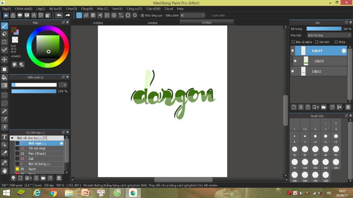Click the Redo arrow in toolbar

tap(68, 15)
